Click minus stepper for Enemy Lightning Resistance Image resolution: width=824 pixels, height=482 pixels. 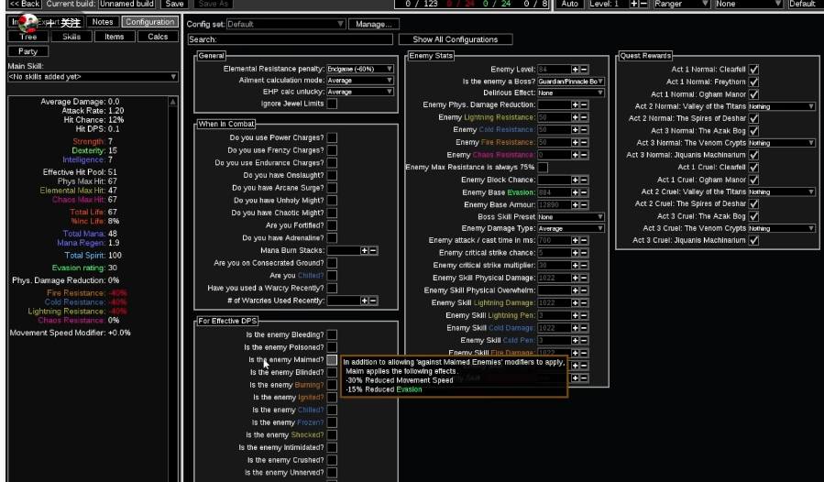click(584, 117)
